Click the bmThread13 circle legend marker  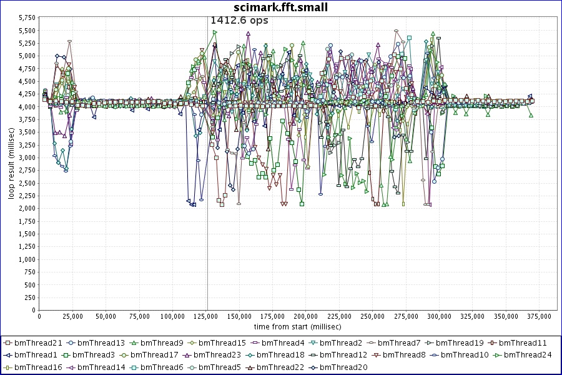click(72, 343)
